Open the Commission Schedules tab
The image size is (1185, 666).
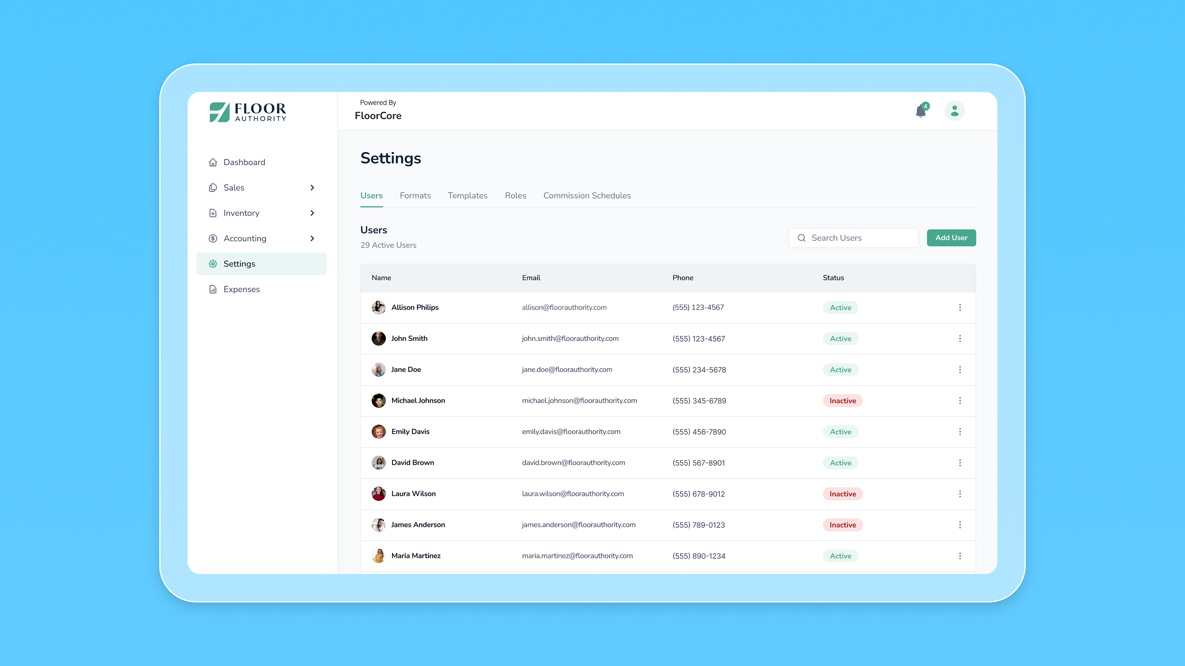pos(586,195)
